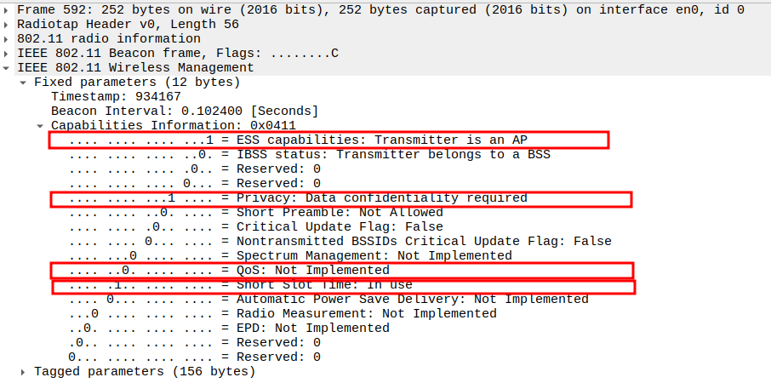The width and height of the screenshot is (771, 383).
Task: Select the Beacon Interval row
Action: (184, 111)
